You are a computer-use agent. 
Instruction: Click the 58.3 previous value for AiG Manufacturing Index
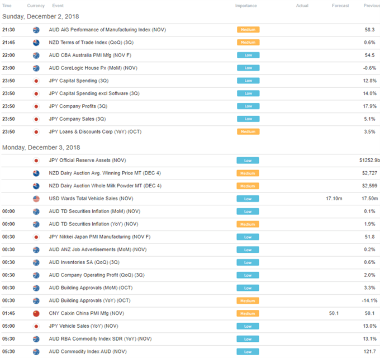[369, 30]
